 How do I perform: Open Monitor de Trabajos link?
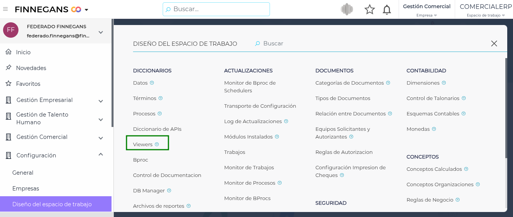(x=249, y=167)
